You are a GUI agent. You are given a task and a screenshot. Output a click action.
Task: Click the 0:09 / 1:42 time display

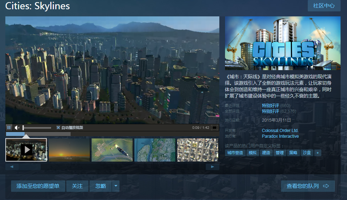click(x=200, y=128)
